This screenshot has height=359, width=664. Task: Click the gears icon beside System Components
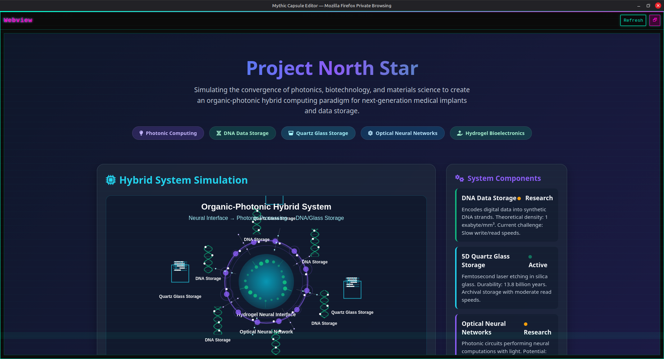pyautogui.click(x=459, y=178)
